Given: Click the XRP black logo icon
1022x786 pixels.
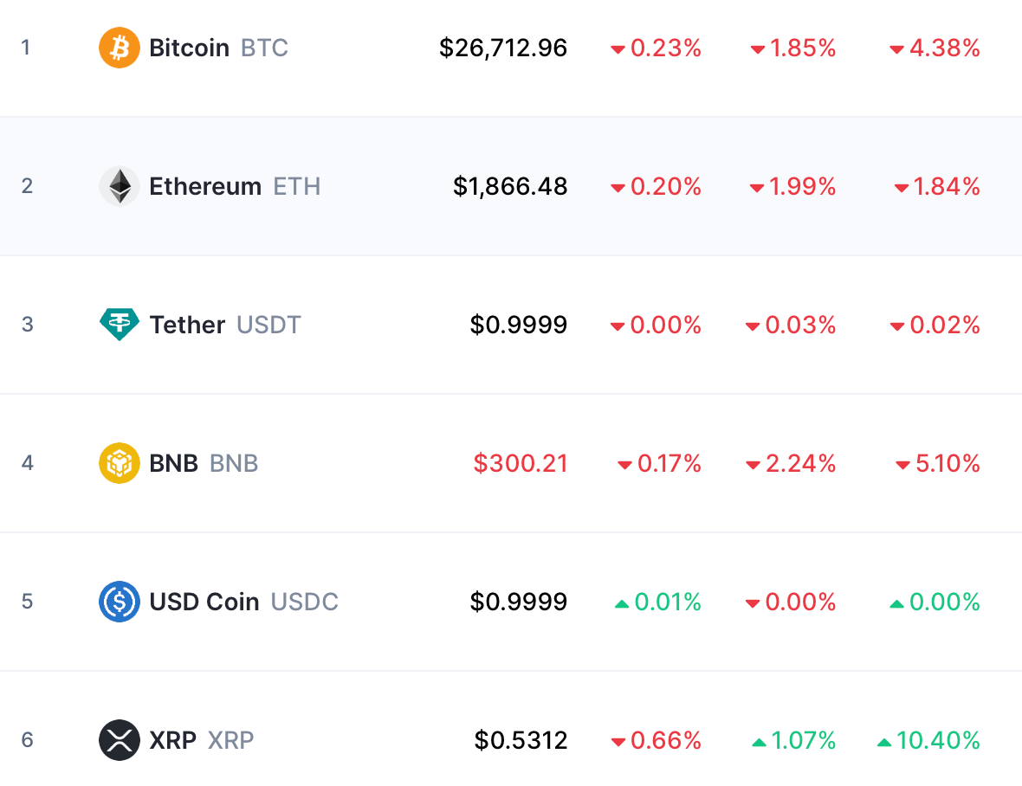Looking at the screenshot, I should pos(120,740).
